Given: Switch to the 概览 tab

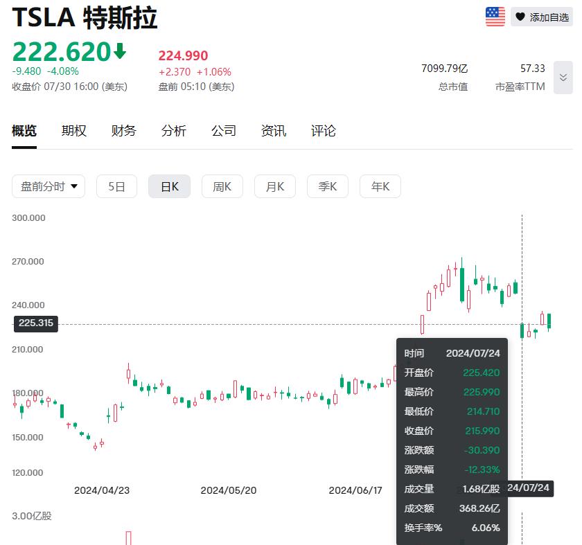Looking at the screenshot, I should pyautogui.click(x=24, y=131).
